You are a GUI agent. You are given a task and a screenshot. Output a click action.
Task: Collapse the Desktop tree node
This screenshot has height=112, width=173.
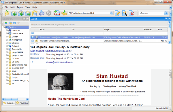[4, 27]
